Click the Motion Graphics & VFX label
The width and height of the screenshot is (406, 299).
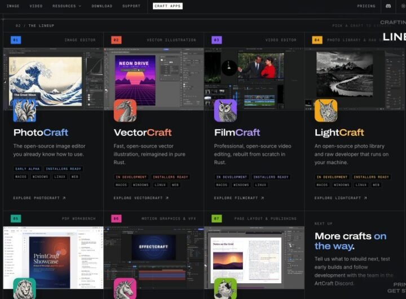pos(169,219)
